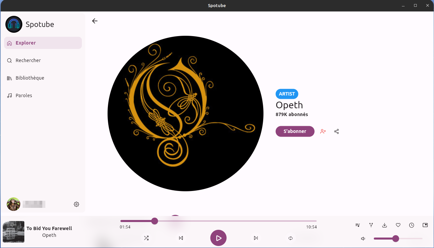This screenshot has width=434, height=248.
Task: Click the alternative track sources icon
Action: 371,225
